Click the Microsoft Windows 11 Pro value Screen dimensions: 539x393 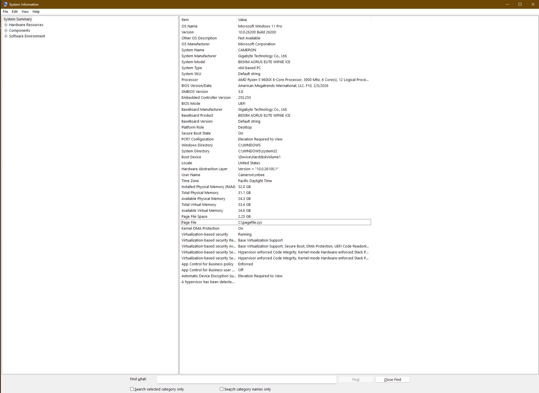click(x=260, y=26)
